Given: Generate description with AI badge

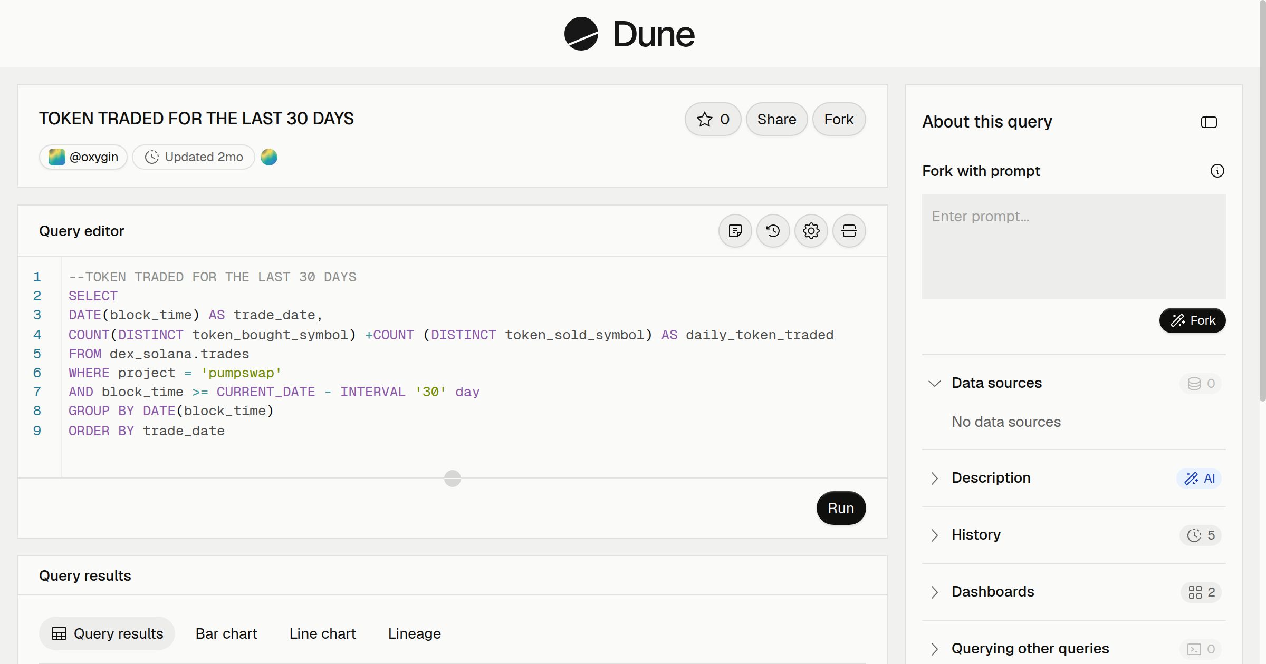Looking at the screenshot, I should pyautogui.click(x=1198, y=478).
